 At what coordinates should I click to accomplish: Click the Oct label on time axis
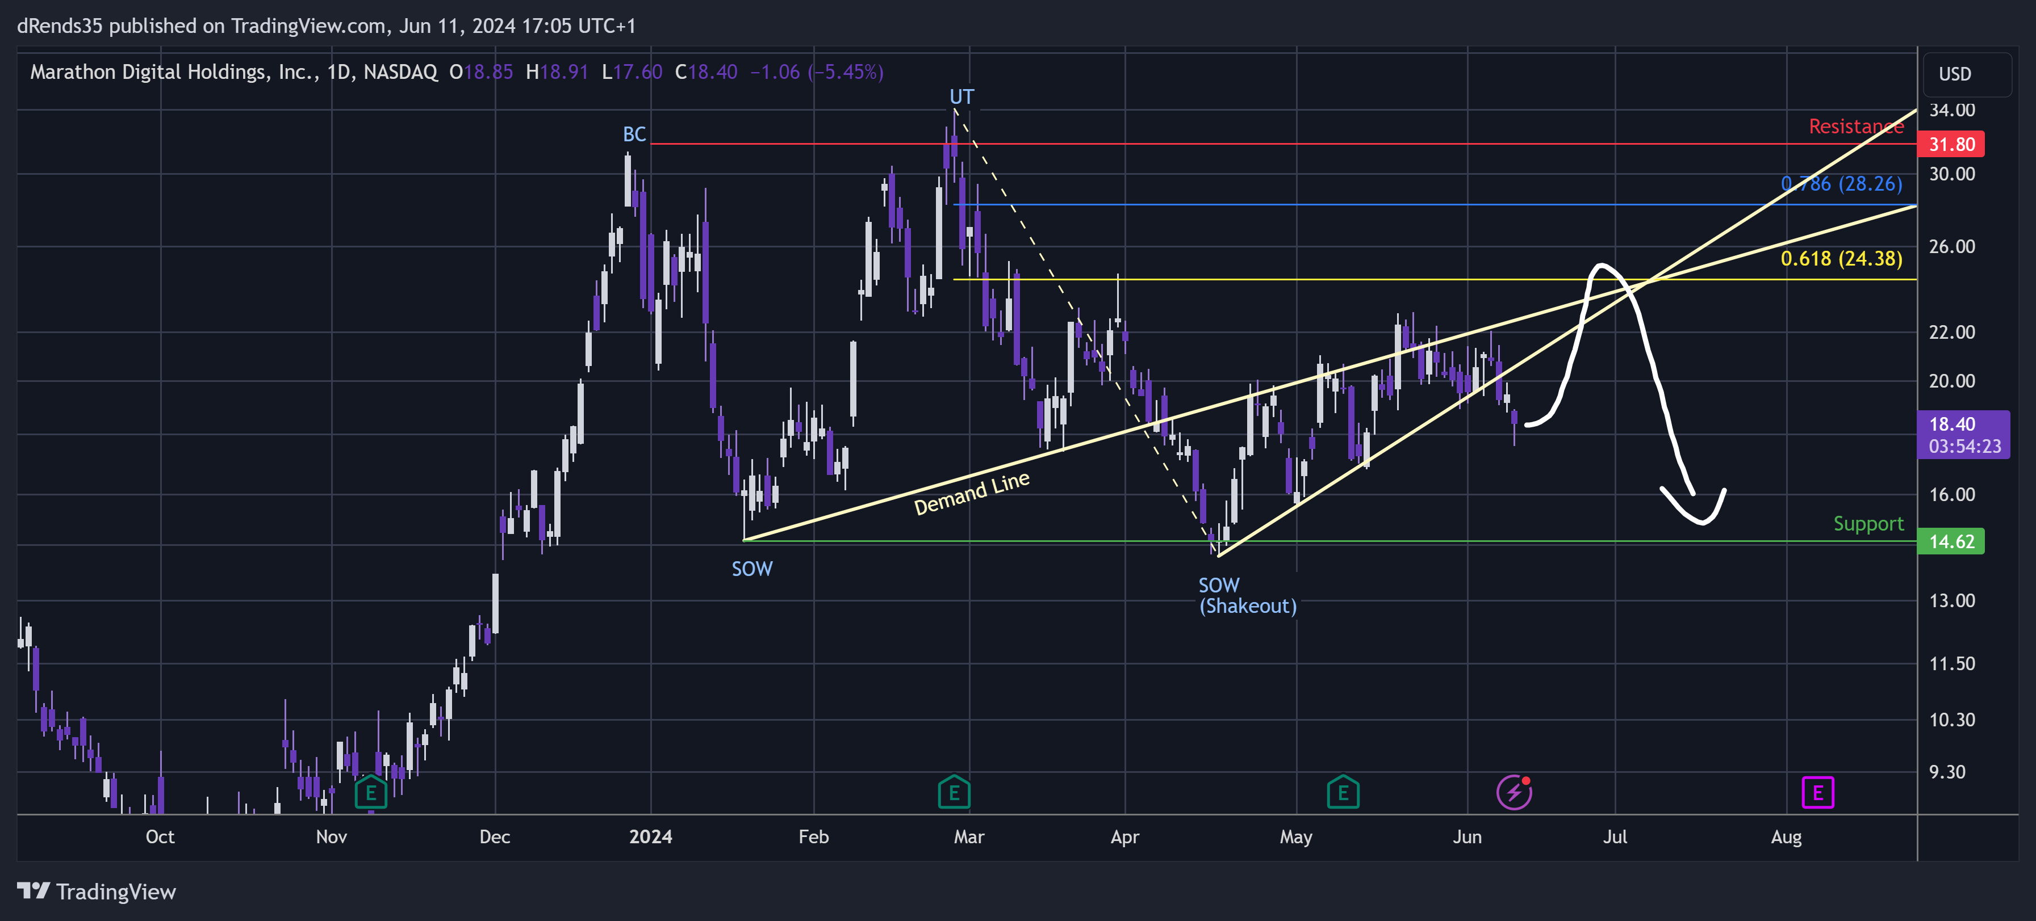tap(160, 836)
